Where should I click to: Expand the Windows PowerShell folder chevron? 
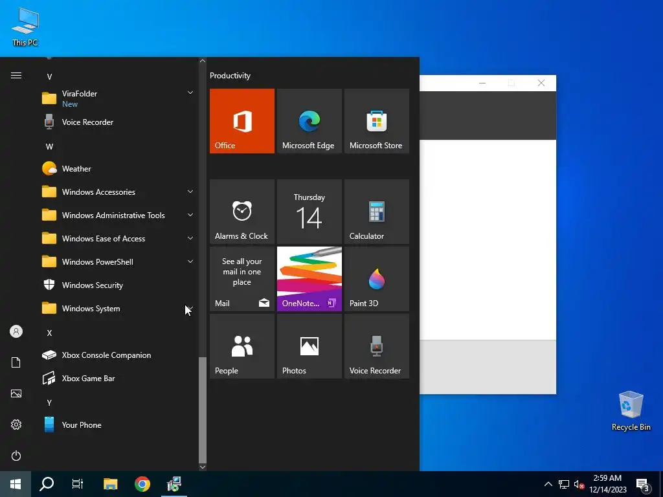[190, 261]
